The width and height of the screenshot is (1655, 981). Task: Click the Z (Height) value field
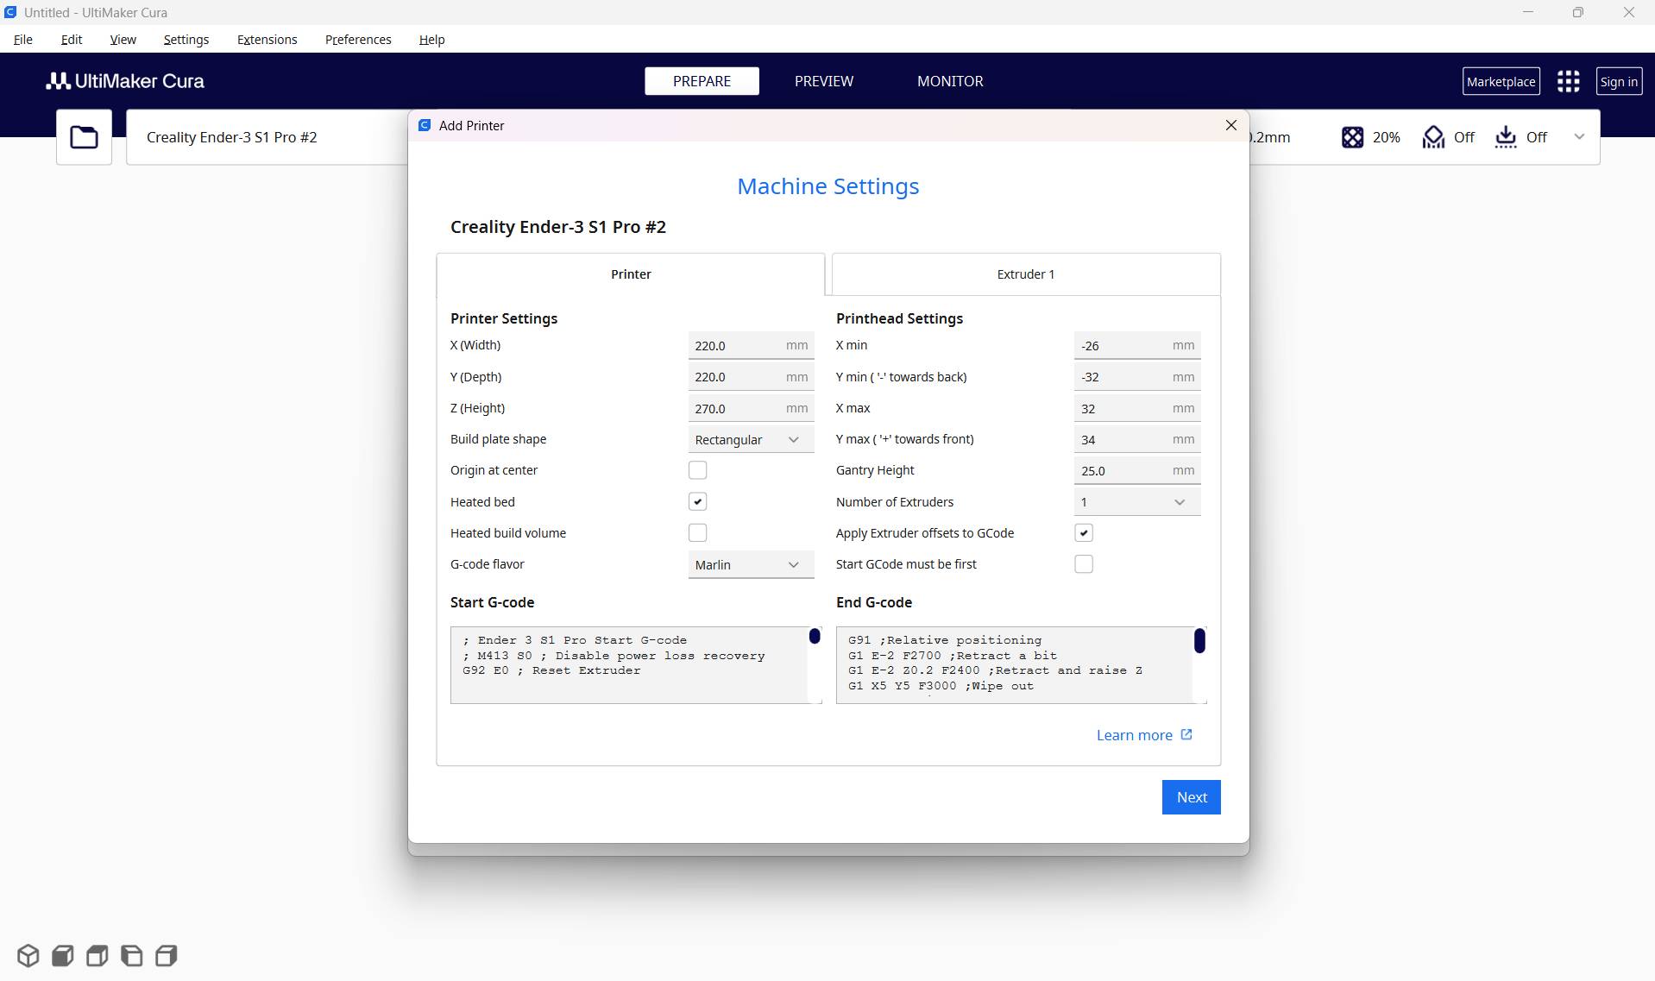(x=751, y=408)
